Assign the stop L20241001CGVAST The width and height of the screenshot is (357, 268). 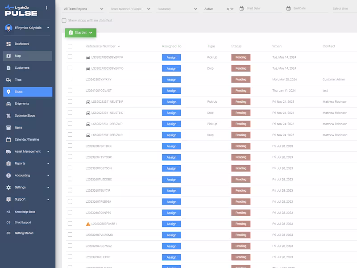tap(171, 91)
